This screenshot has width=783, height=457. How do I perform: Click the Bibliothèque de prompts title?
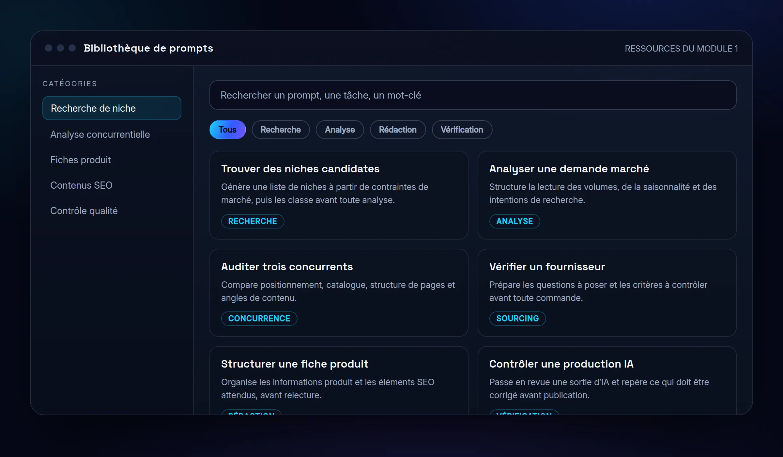[148, 48]
